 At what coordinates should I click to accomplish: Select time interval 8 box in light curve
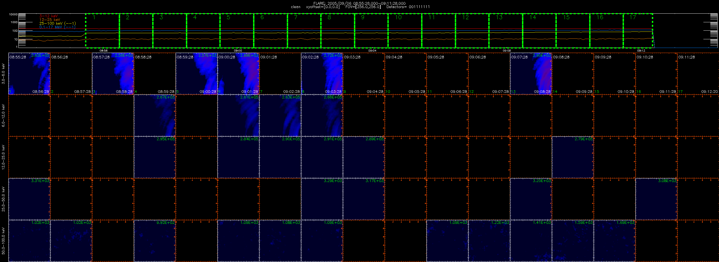point(338,31)
